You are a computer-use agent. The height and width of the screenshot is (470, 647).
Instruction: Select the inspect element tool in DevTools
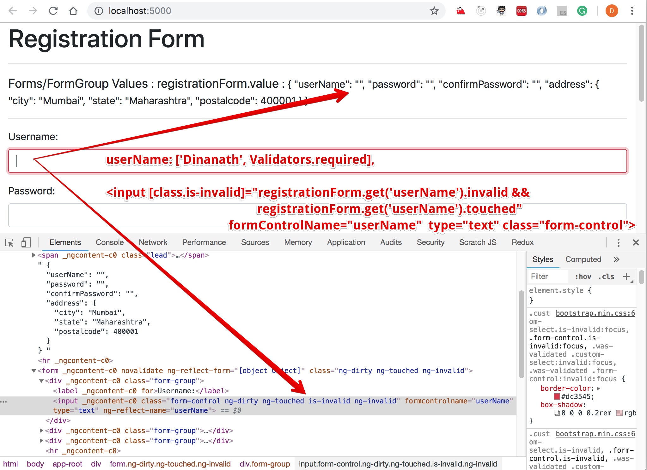(x=9, y=242)
